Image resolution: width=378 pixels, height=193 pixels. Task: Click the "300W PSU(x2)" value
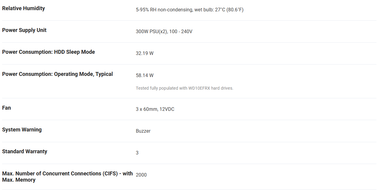(x=151, y=32)
